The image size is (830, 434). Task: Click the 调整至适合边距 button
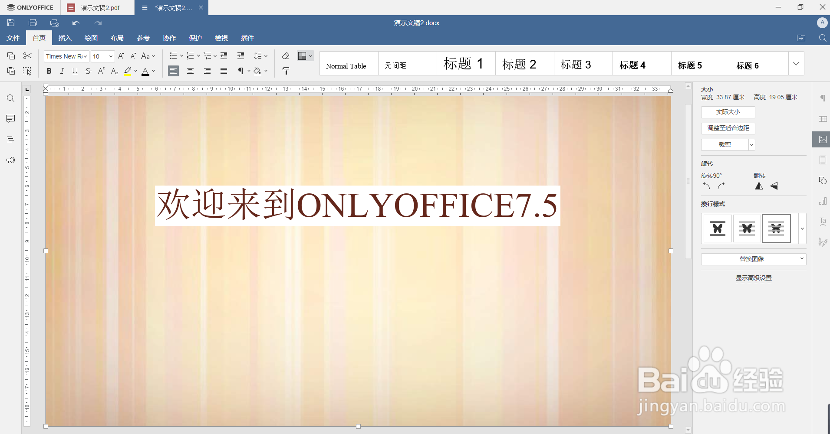728,128
